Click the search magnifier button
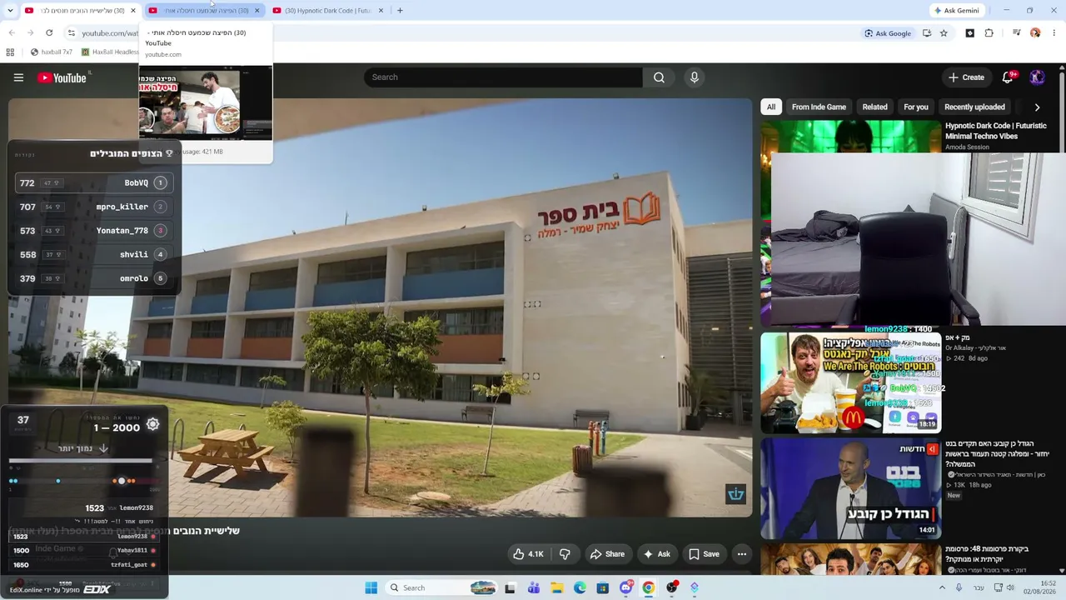The image size is (1066, 600). [x=659, y=77]
